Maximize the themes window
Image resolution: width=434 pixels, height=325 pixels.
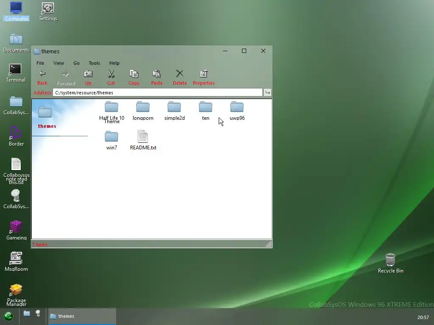244,51
